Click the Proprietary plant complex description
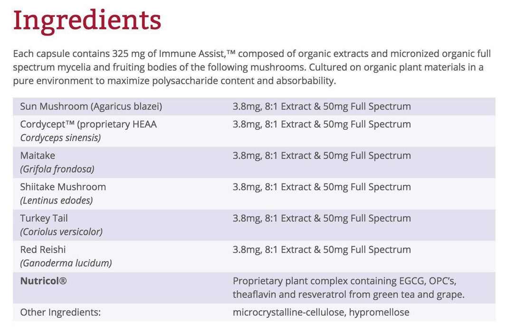 point(348,287)
